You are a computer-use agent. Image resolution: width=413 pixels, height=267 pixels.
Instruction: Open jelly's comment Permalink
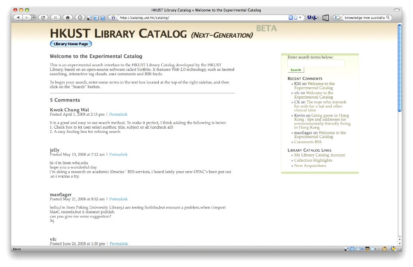tap(118, 154)
